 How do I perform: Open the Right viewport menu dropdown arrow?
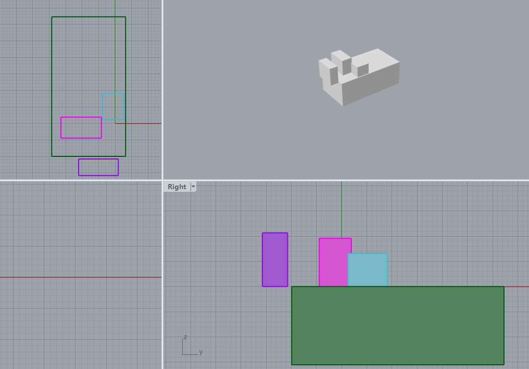pyautogui.click(x=194, y=187)
